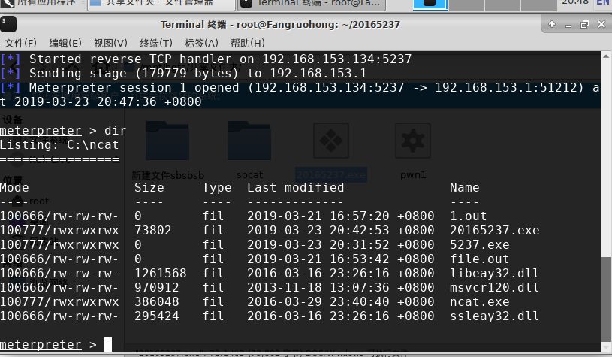Click the pwn1 gear file icon behind the terminal

413,141
